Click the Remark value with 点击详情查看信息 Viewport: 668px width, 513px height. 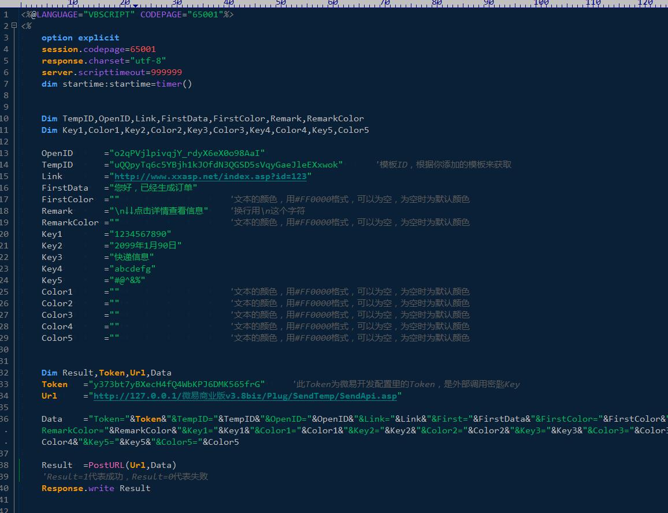pos(158,210)
